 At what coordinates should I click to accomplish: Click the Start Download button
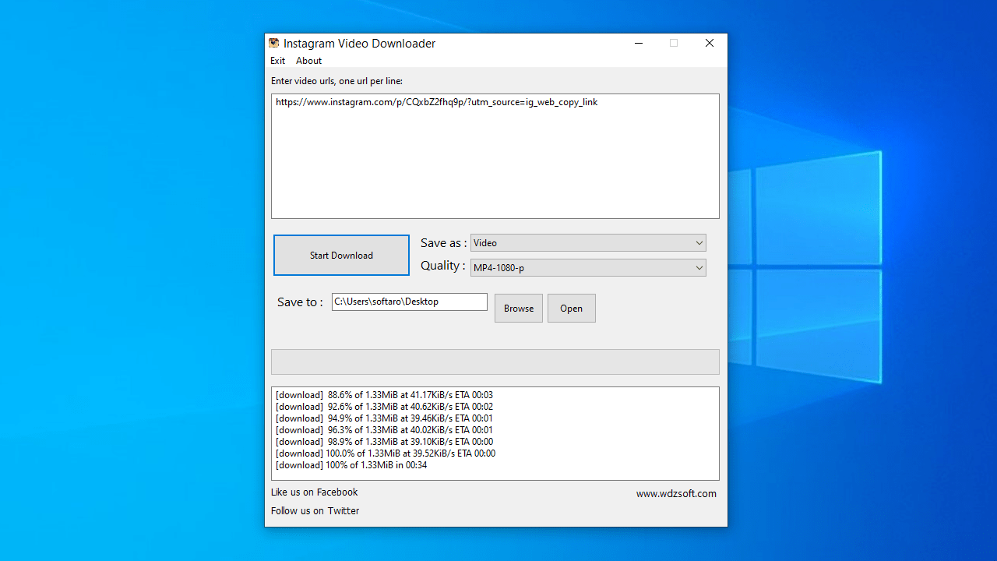[341, 255]
